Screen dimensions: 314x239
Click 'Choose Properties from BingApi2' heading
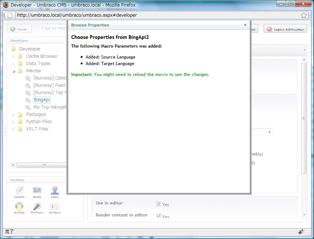(110, 37)
